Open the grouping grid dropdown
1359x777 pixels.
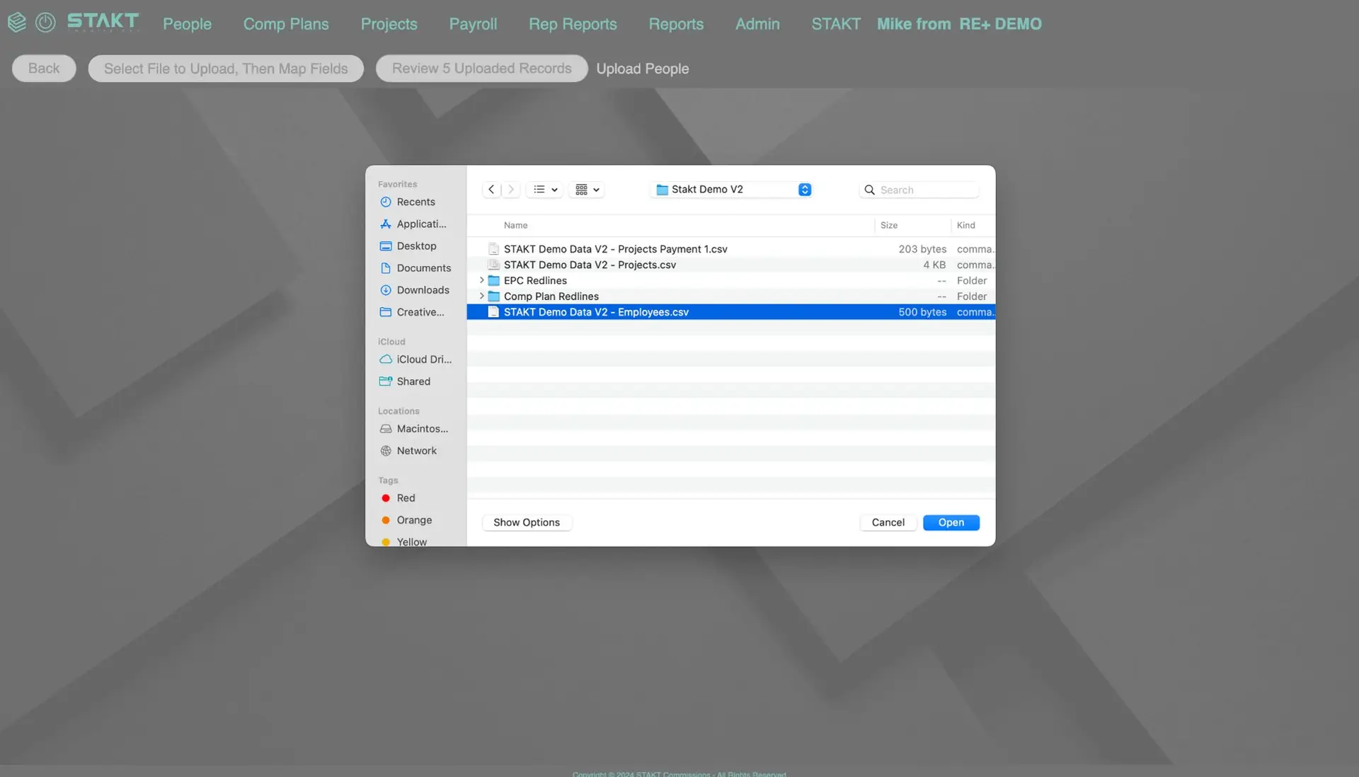(587, 190)
